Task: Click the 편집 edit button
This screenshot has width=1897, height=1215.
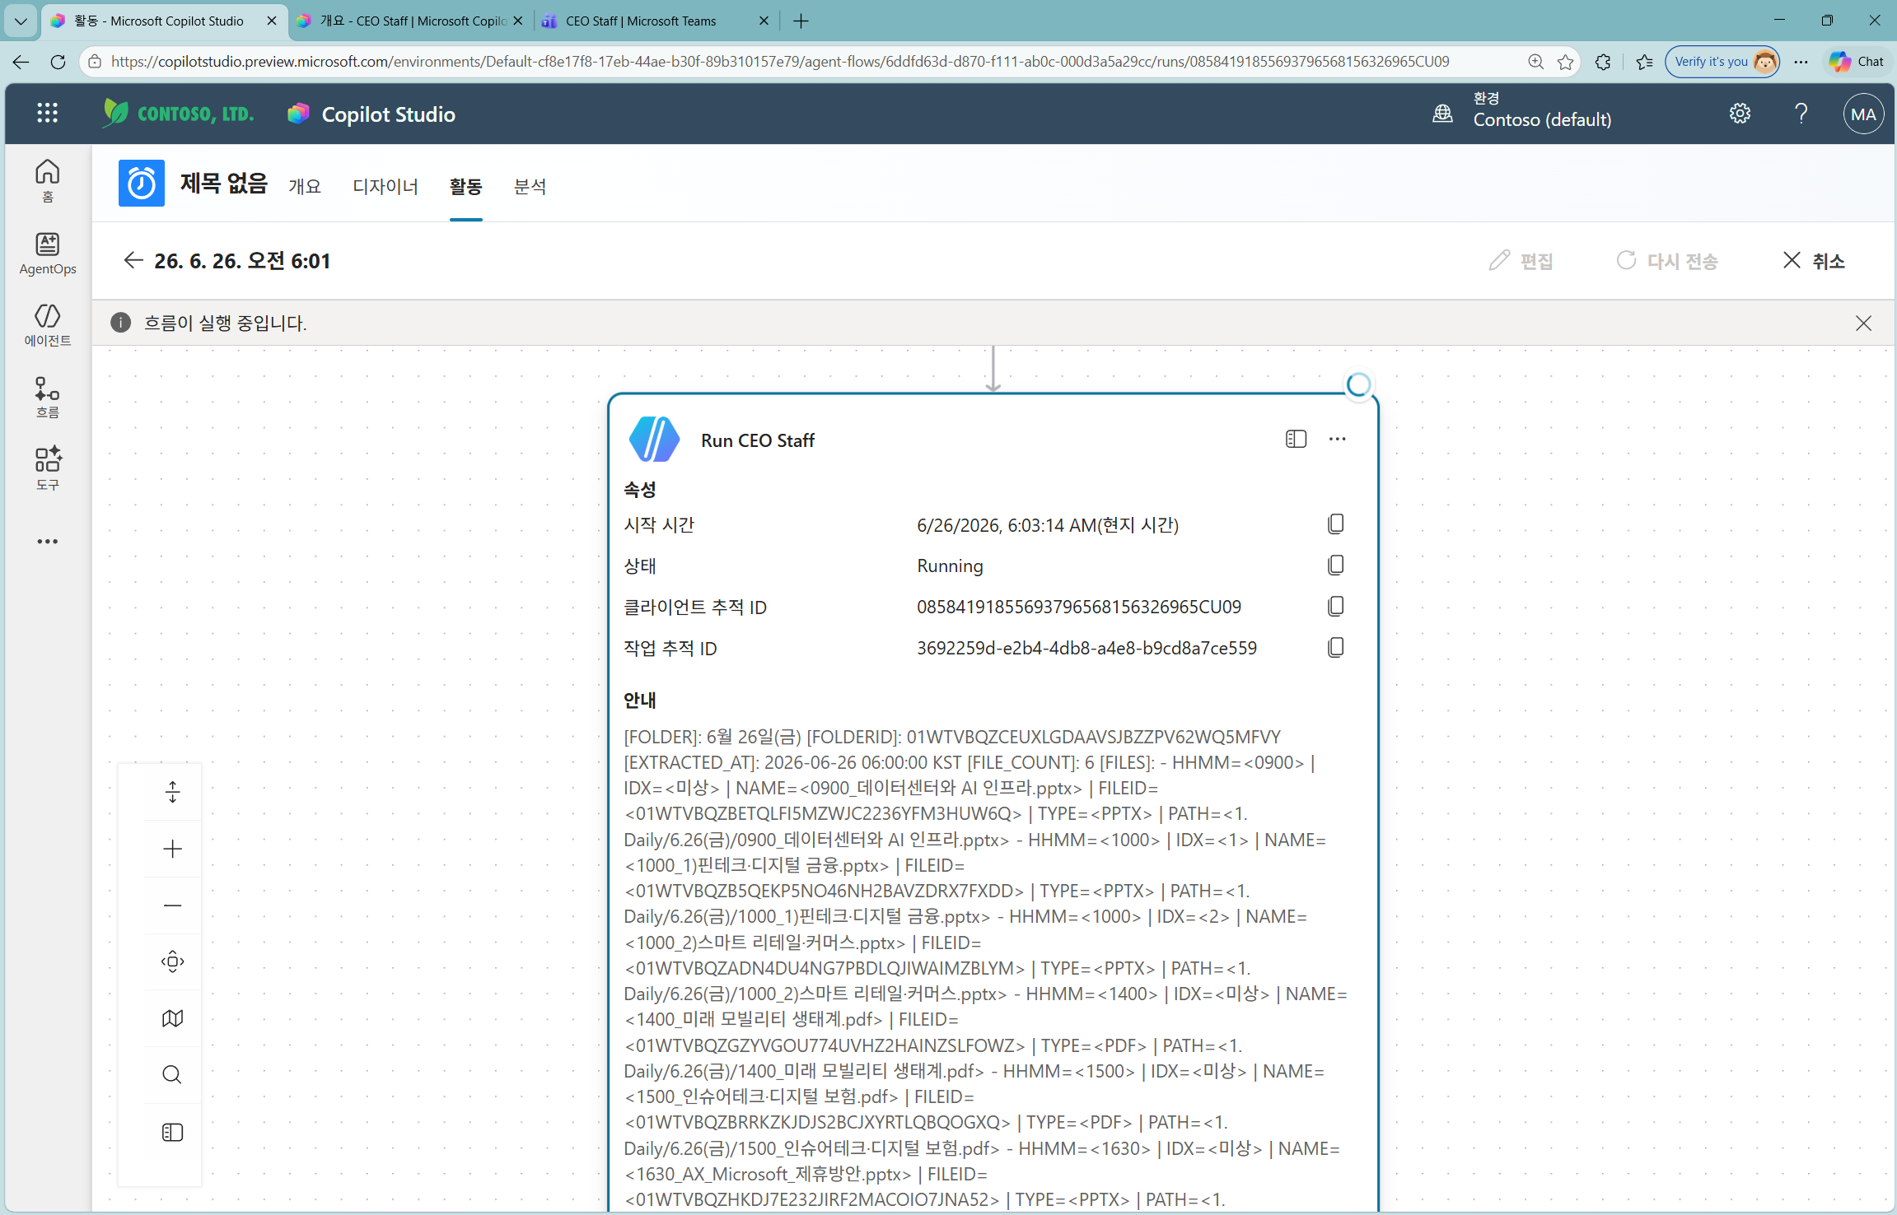Action: [x=1521, y=261]
